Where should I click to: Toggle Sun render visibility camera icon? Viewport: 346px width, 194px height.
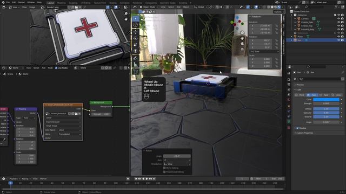tap(342, 40)
